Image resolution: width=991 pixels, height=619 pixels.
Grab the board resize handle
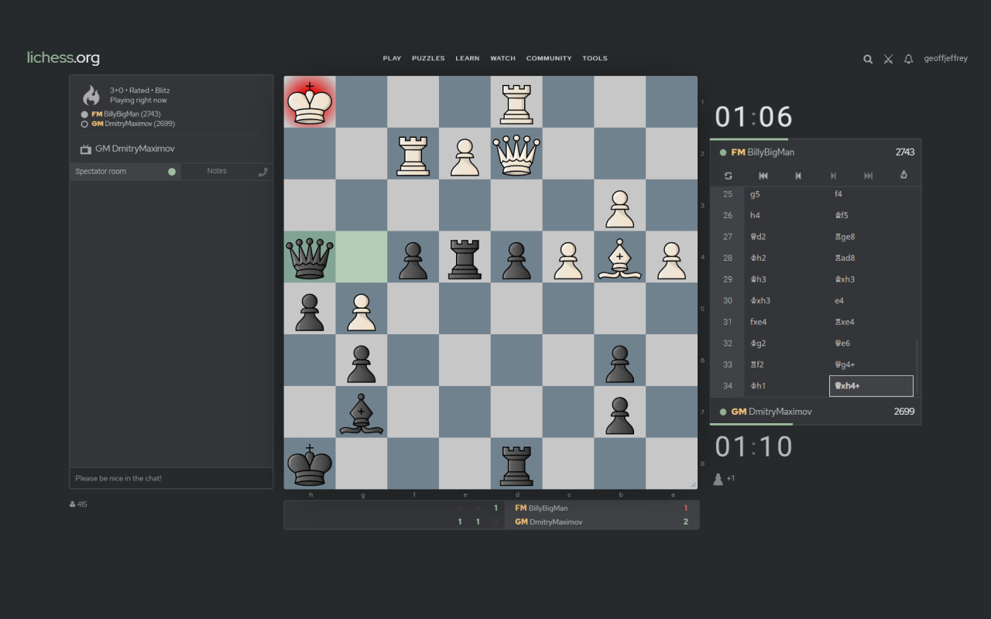(x=693, y=485)
